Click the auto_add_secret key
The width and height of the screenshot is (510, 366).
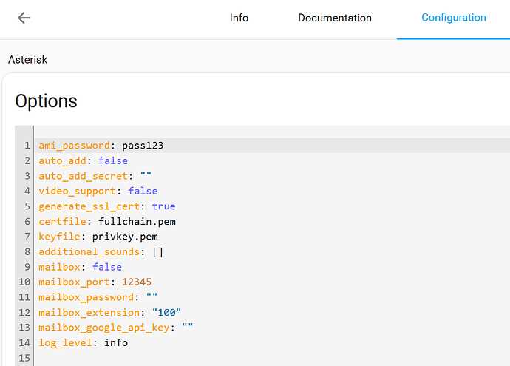[x=84, y=176]
